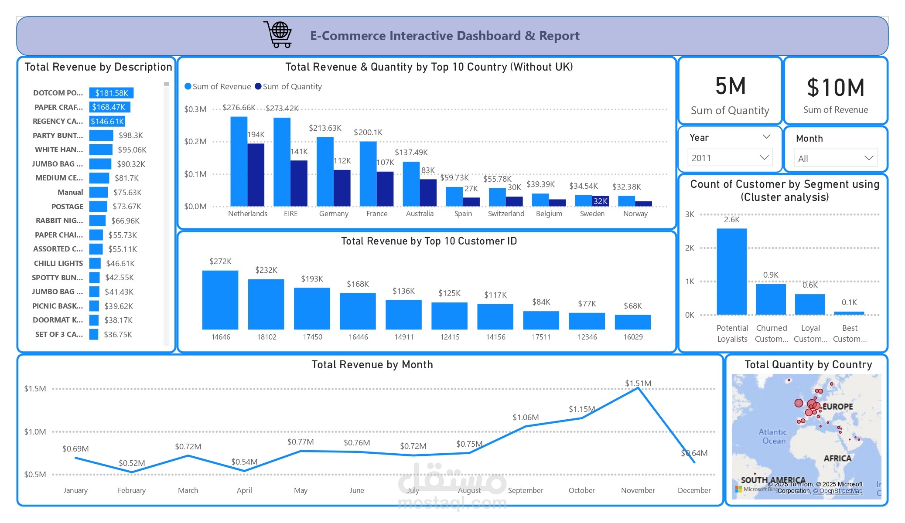This screenshot has height=523, width=905.
Task: Open the Year slicer header chevron
Action: [766, 137]
